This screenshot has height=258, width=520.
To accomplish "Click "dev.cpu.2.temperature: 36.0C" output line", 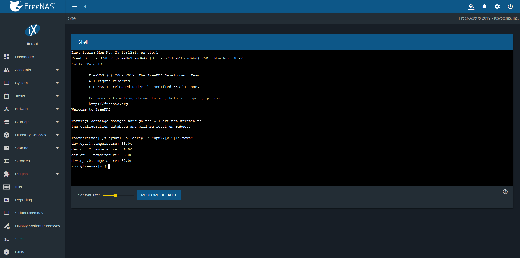I will click(x=102, y=149).
